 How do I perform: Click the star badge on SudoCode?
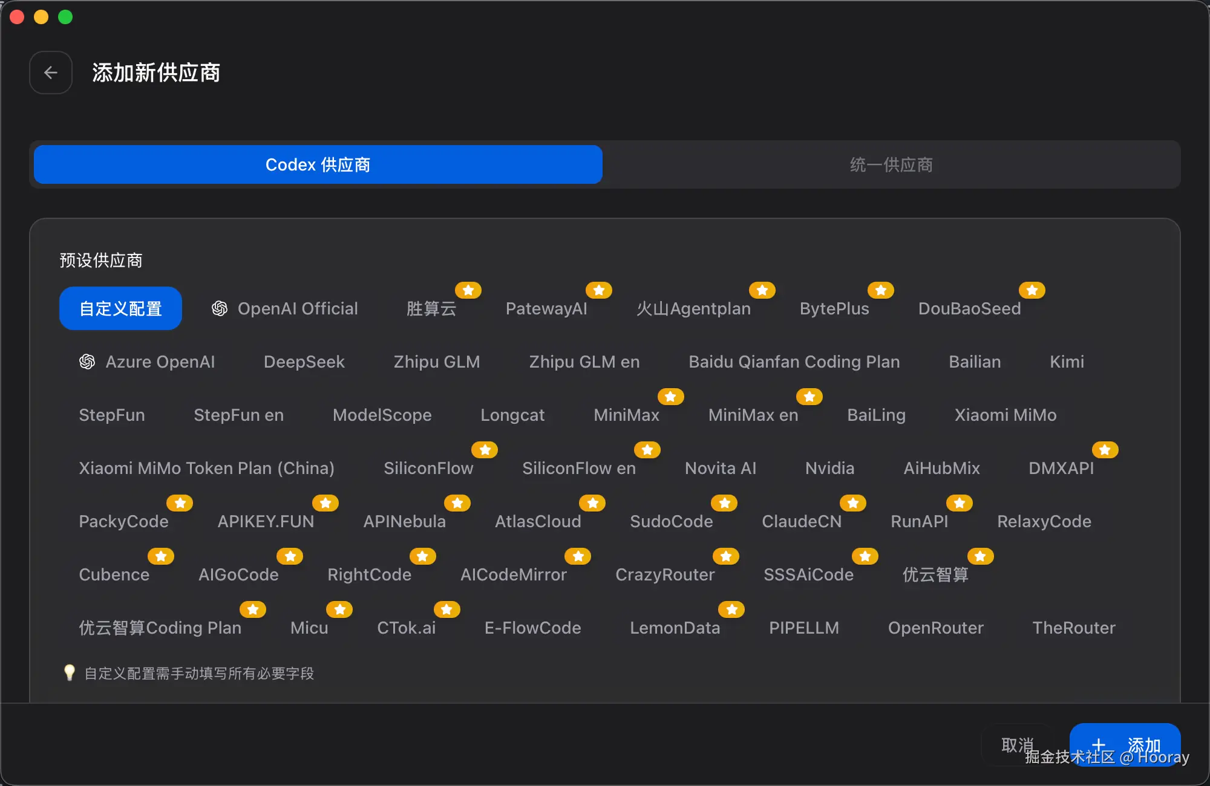pos(724,503)
